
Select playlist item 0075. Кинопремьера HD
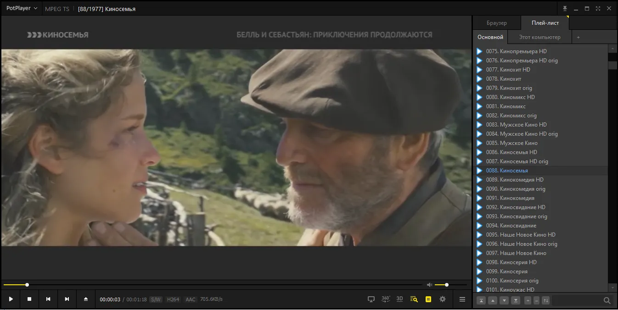tap(540, 51)
